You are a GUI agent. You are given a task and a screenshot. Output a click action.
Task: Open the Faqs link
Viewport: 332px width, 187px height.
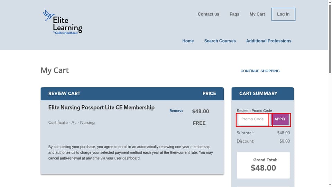(x=234, y=14)
